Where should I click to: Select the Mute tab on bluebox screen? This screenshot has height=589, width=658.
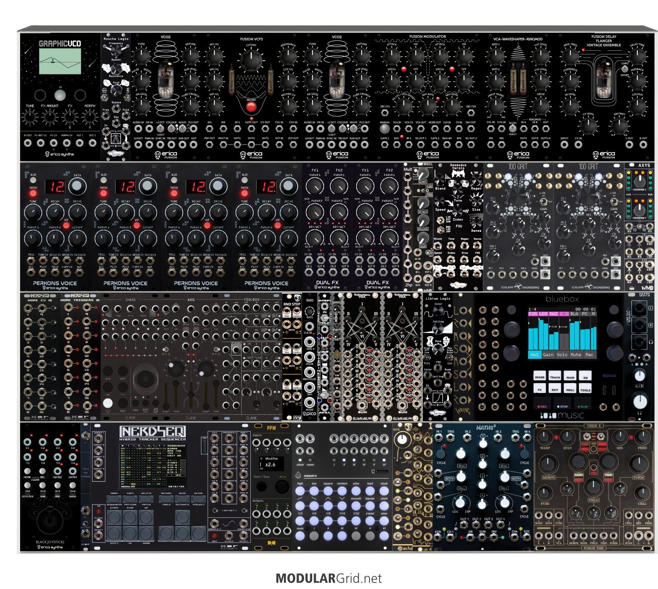(575, 355)
